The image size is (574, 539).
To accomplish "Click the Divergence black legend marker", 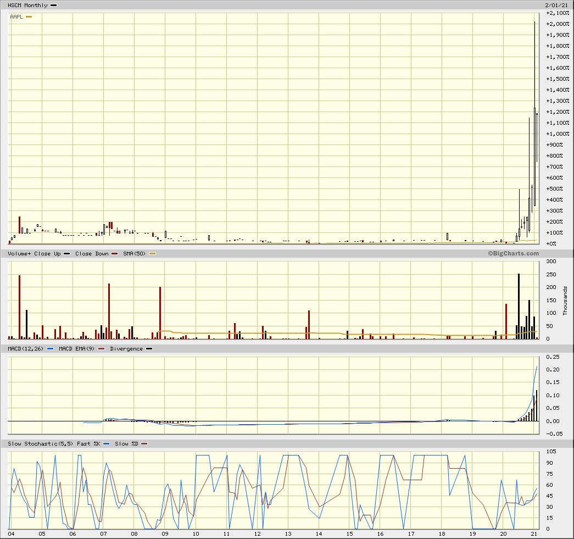I will 149,348.
